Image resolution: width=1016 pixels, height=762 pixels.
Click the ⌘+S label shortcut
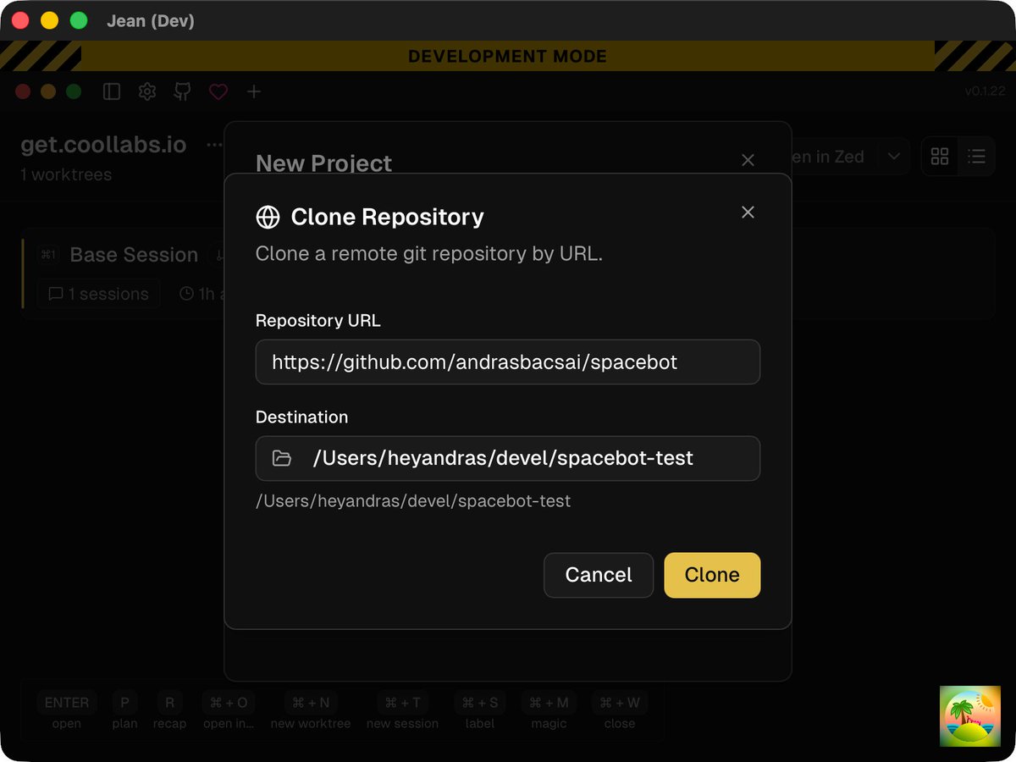[481, 711]
